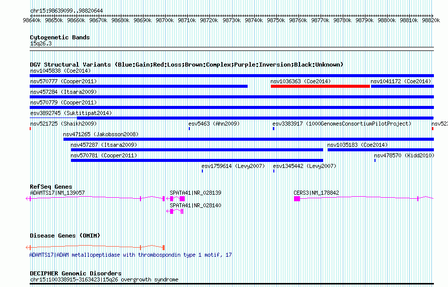Click the 98800k ruler tick label
This screenshot has height=287, width=448.
coord(387,20)
